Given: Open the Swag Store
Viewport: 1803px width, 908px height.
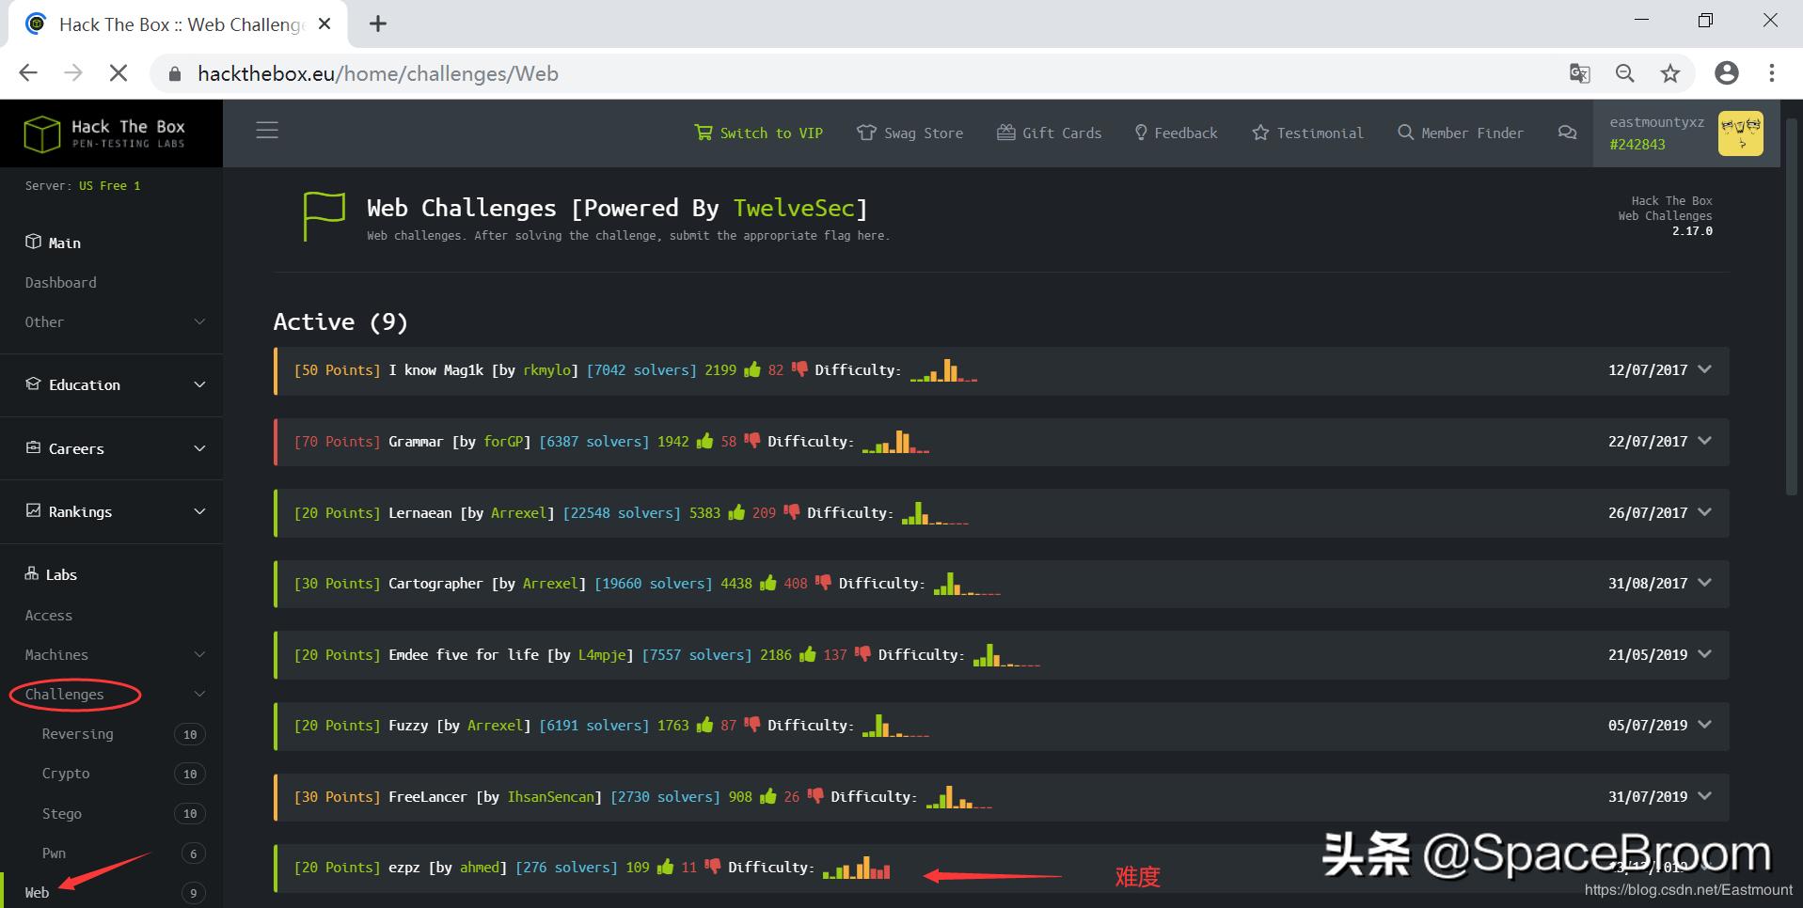Looking at the screenshot, I should tap(909, 133).
